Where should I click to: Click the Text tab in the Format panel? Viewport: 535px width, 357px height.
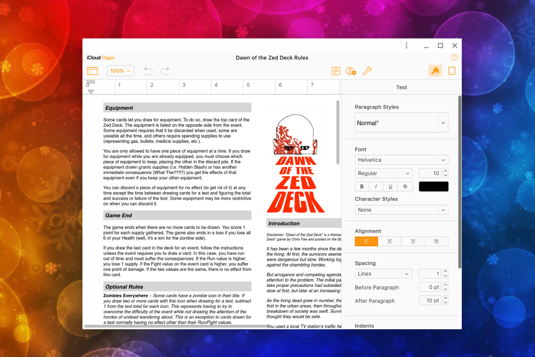[401, 87]
